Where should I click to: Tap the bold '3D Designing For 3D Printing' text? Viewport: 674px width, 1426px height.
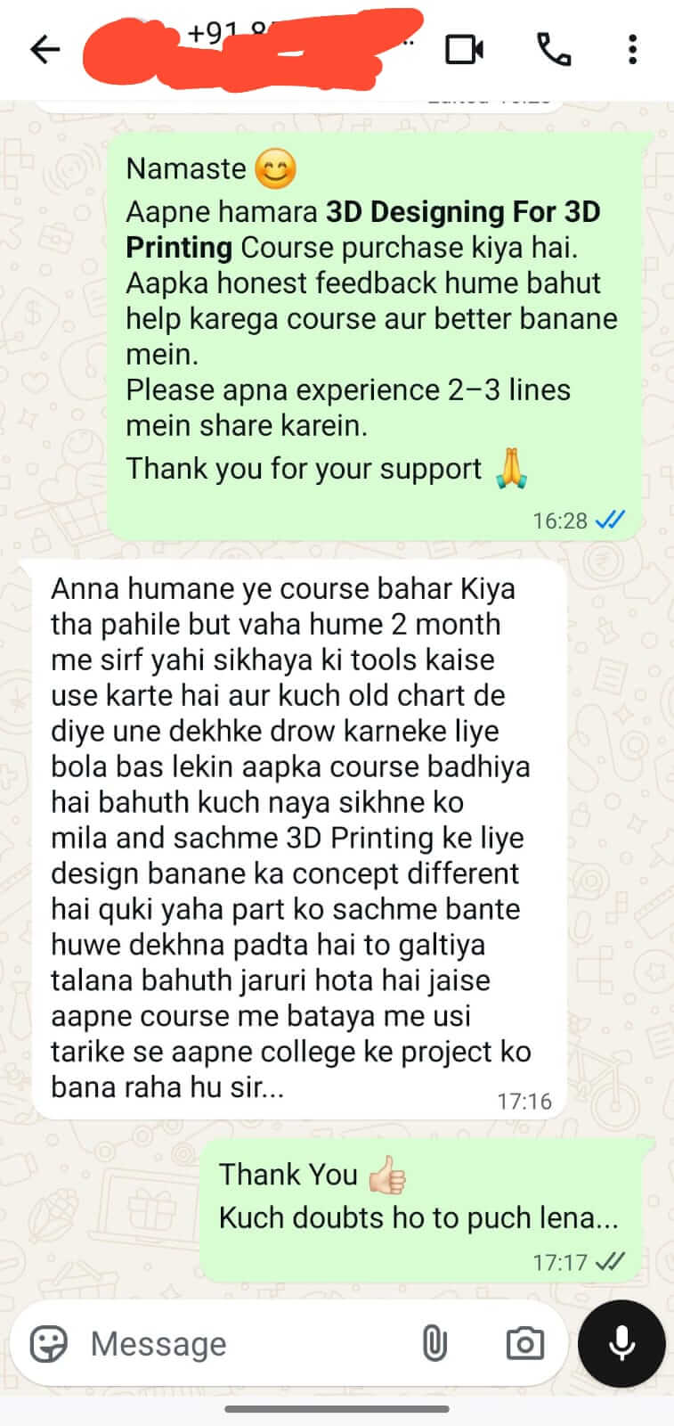point(363,229)
